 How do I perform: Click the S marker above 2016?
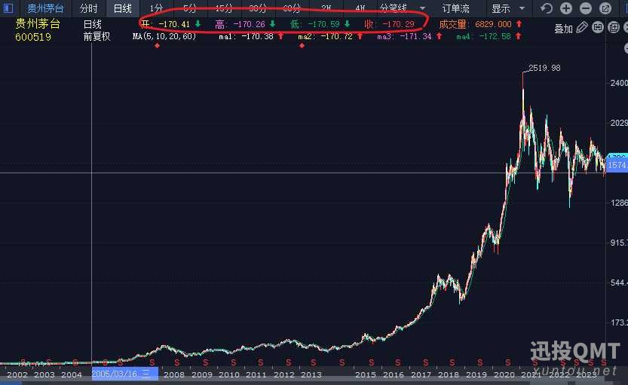pyautogui.click(x=398, y=362)
